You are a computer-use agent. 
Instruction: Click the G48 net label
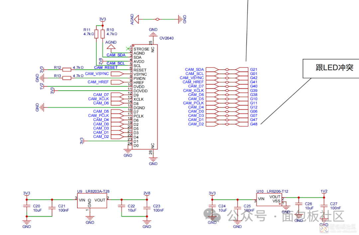[254, 124]
